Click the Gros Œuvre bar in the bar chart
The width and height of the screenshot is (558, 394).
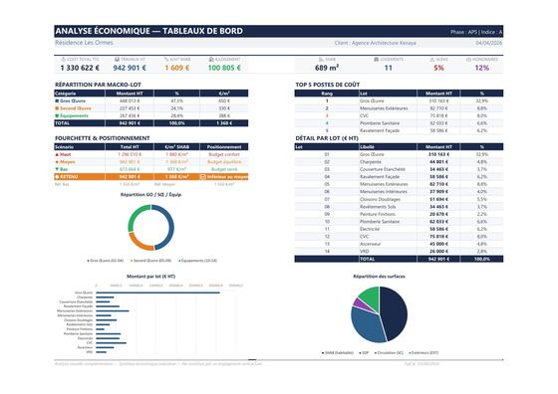157,293
